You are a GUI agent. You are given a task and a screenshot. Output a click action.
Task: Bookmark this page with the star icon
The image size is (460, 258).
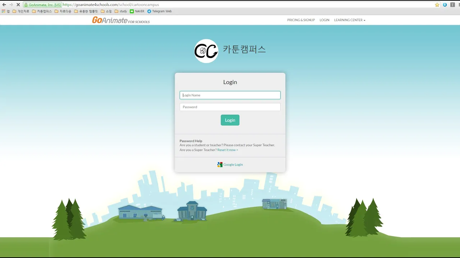(437, 5)
